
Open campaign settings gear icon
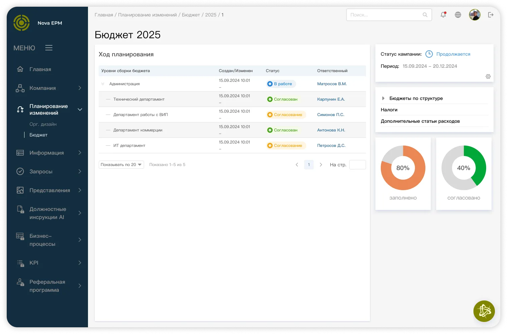pos(488,76)
